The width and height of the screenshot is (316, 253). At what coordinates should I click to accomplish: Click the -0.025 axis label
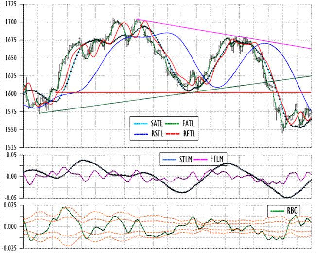9,249
